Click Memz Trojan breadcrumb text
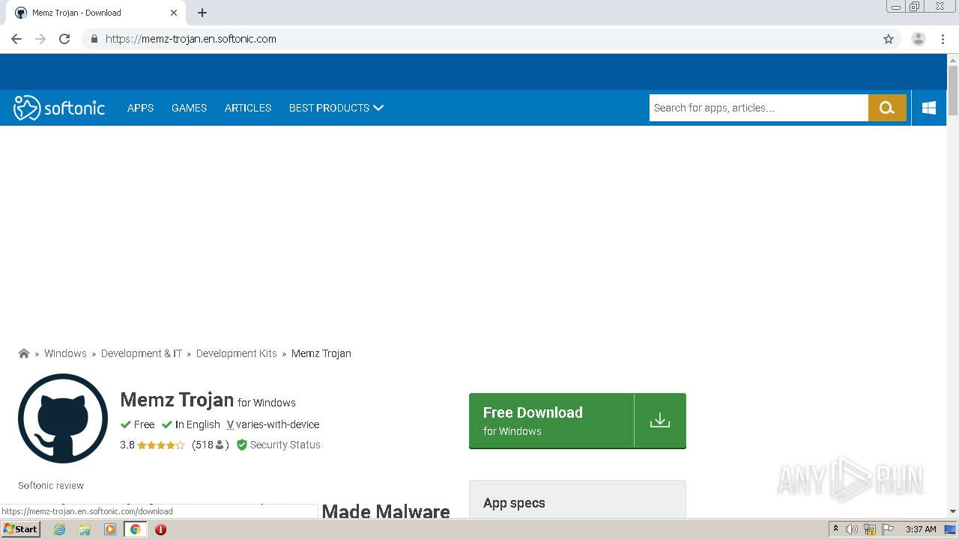Viewport: 959px width, 539px height. pyautogui.click(x=321, y=353)
